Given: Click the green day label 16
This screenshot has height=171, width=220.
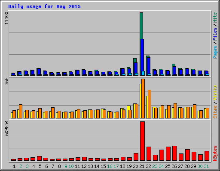Looking at the screenshot, I should click(110, 166).
